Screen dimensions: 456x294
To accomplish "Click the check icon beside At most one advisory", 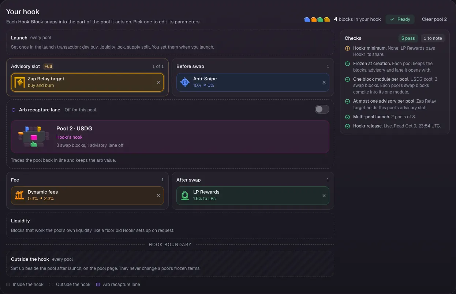I will (x=347, y=101).
